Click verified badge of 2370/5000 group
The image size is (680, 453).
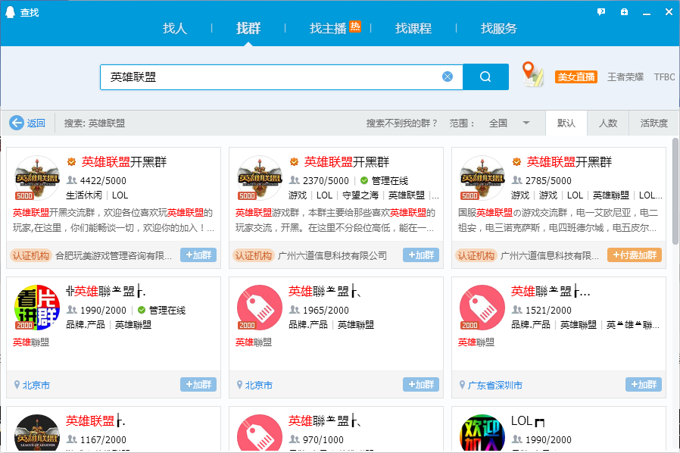coord(294,162)
